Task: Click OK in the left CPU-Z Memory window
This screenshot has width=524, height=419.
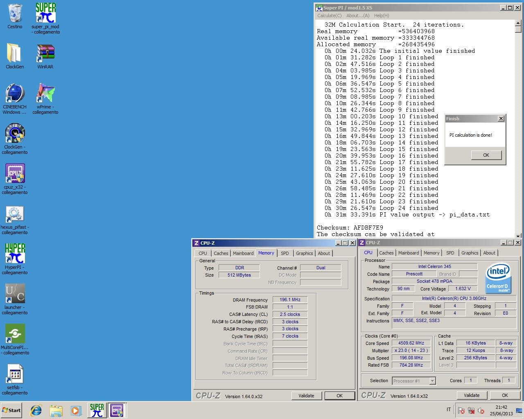Action: point(339,396)
